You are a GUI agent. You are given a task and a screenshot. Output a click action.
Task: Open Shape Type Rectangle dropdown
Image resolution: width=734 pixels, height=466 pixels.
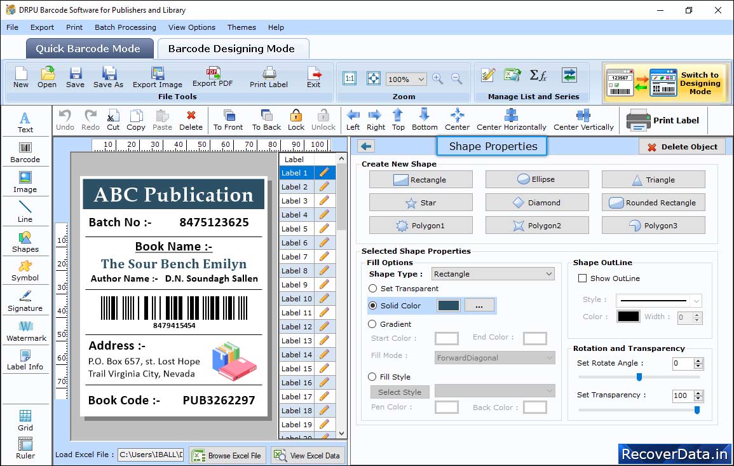coord(493,274)
